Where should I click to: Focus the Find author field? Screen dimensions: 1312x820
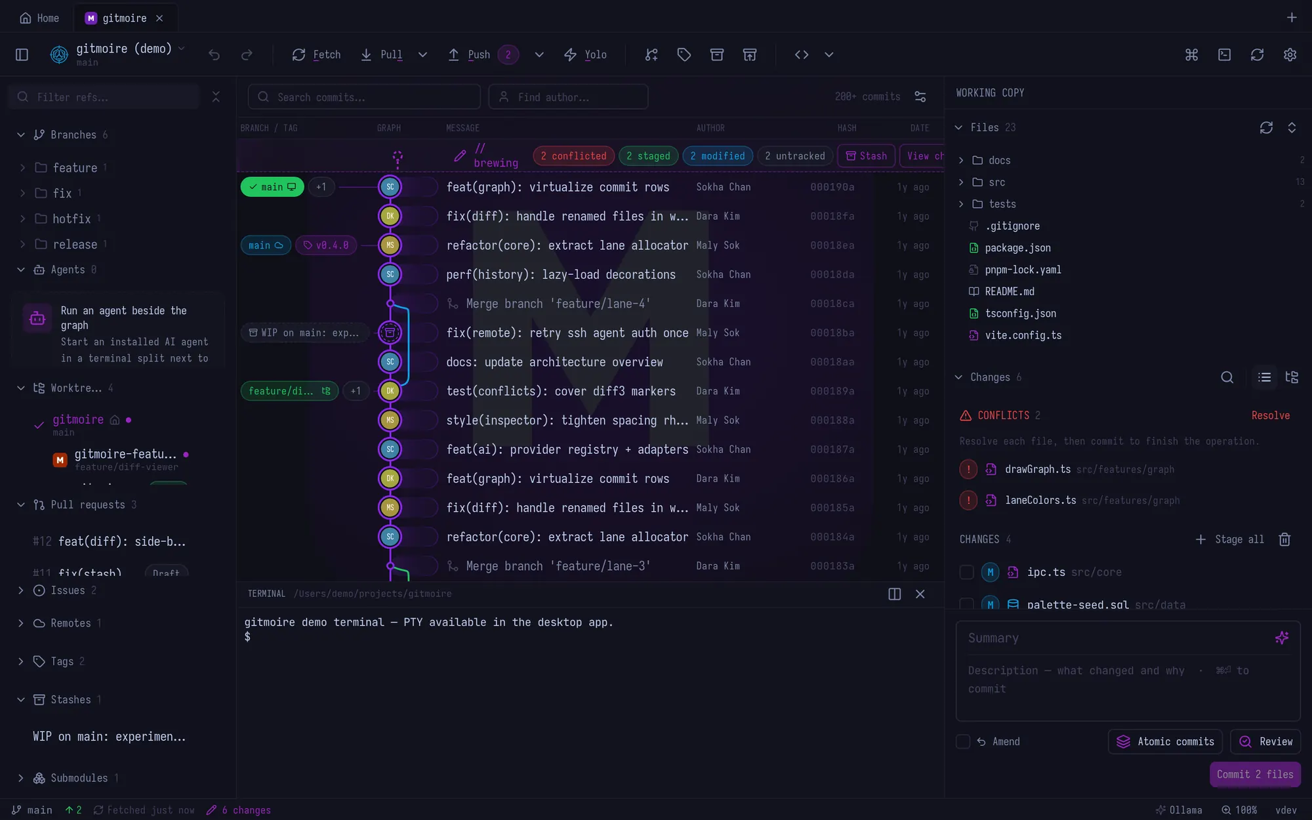click(568, 96)
